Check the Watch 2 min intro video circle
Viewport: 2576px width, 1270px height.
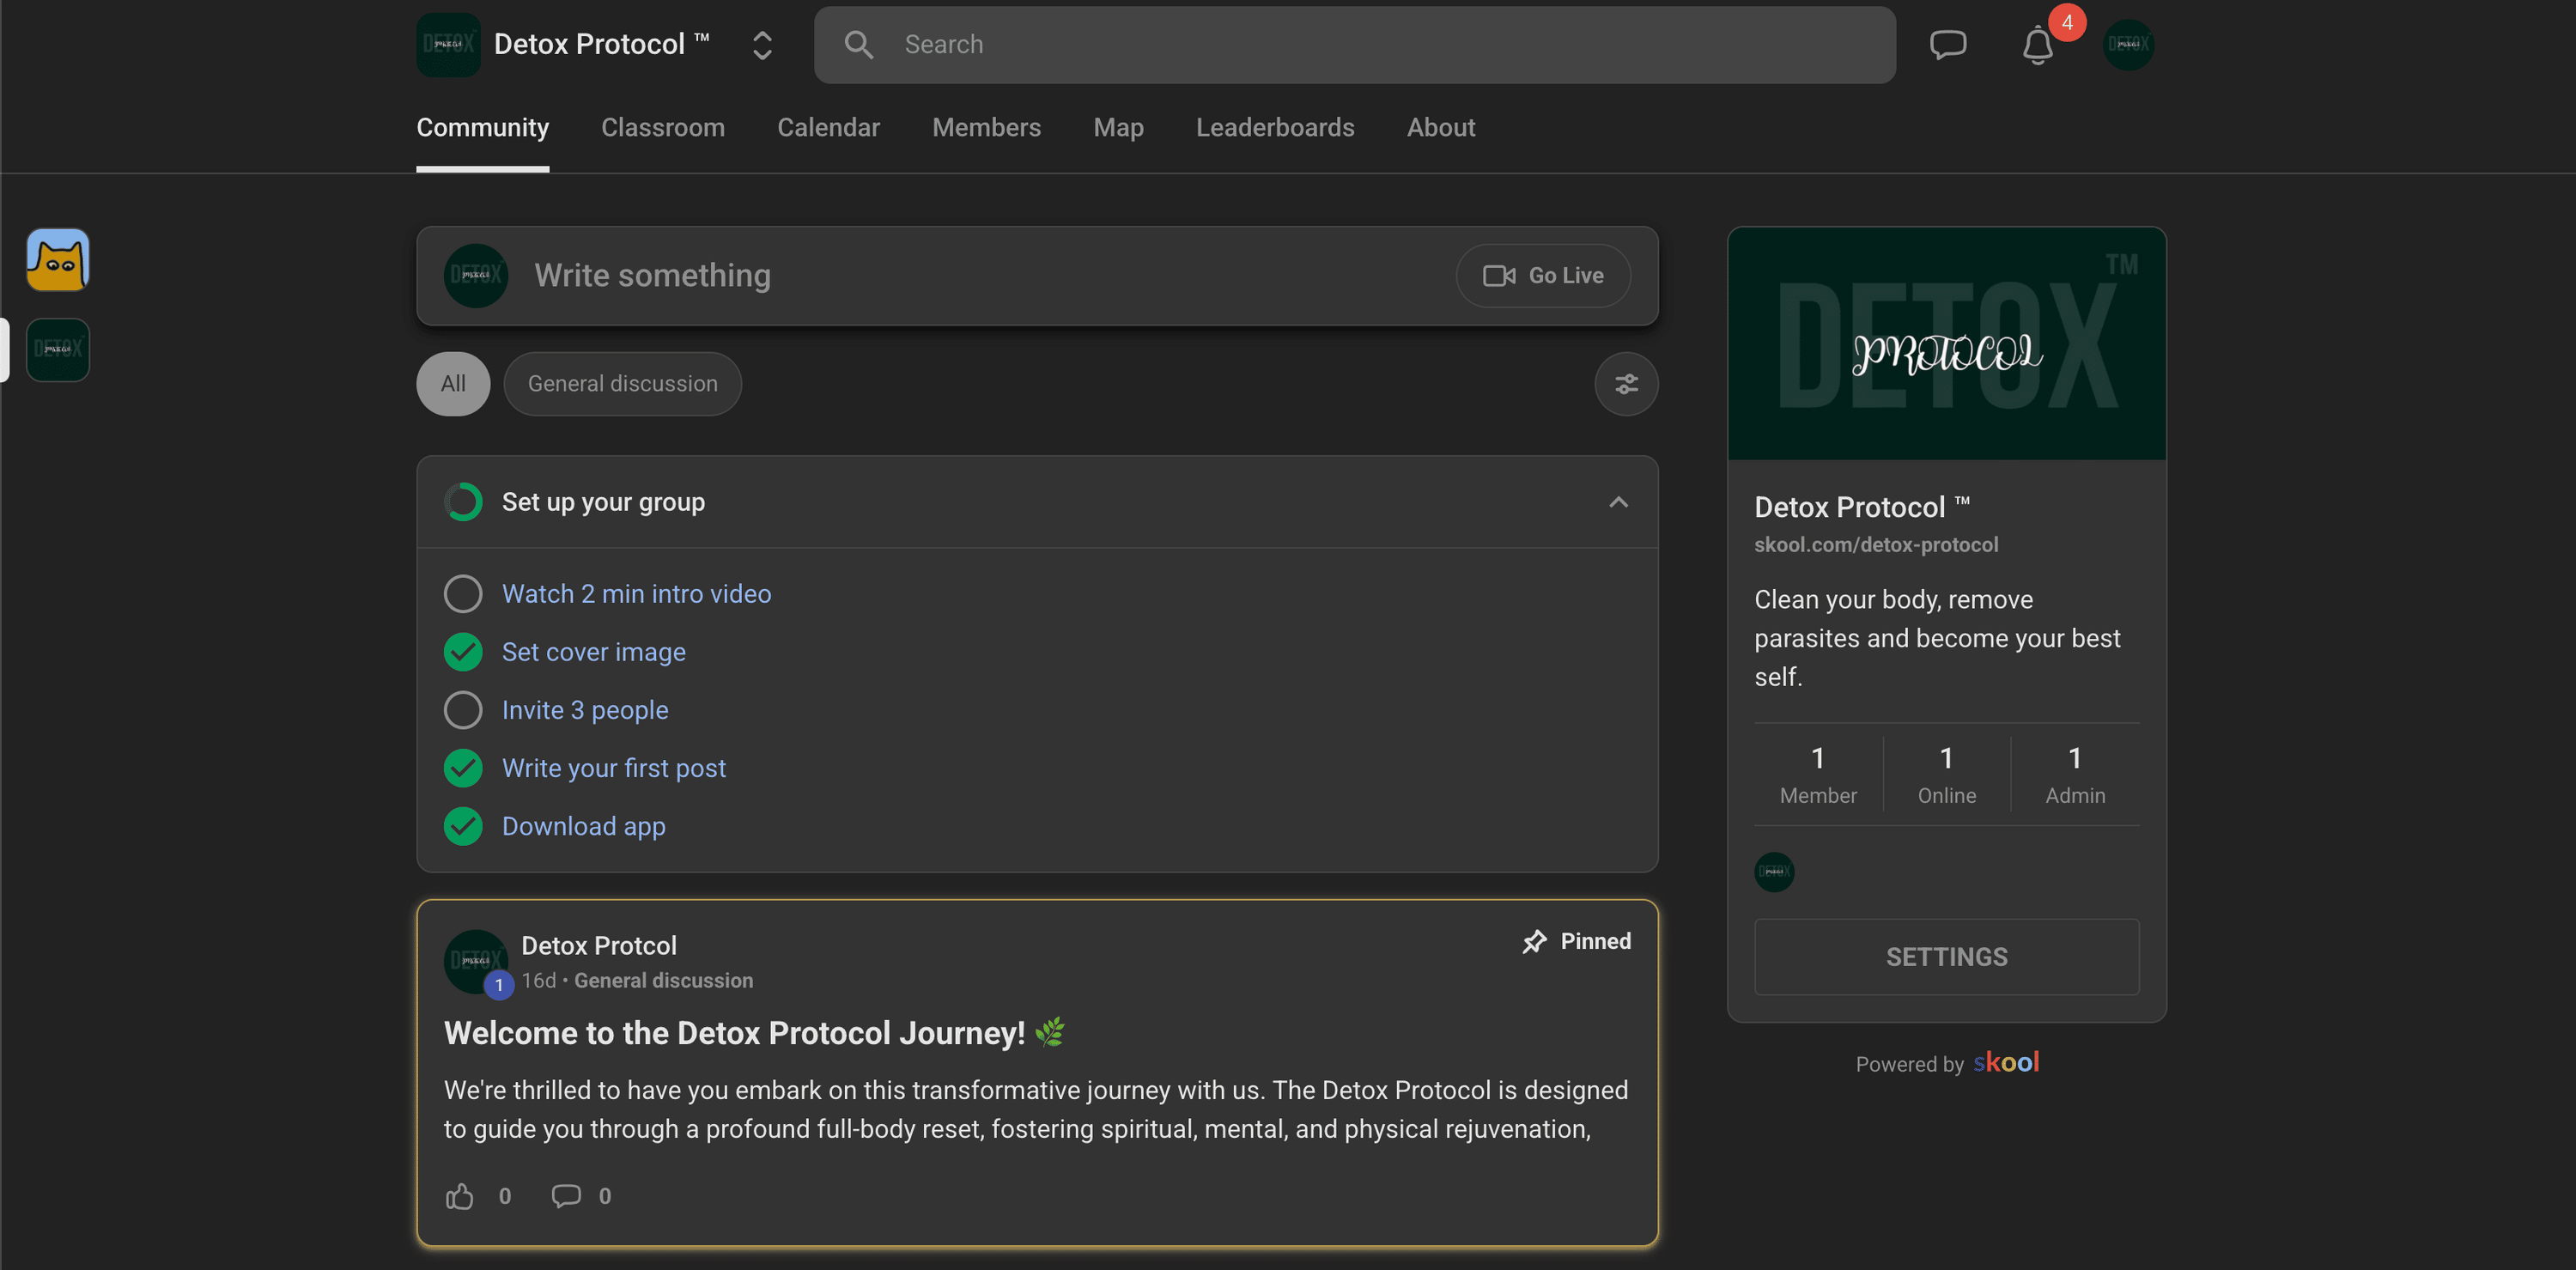point(463,594)
